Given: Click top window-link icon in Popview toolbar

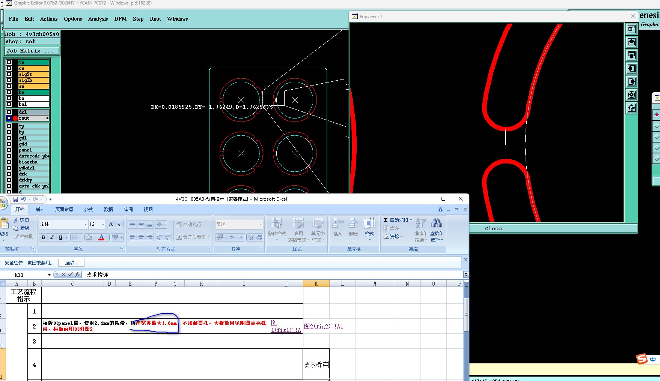Looking at the screenshot, I should (x=632, y=28).
